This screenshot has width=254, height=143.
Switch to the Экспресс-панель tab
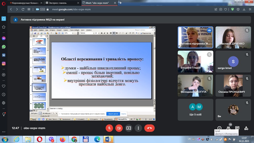click(x=62, y=3)
